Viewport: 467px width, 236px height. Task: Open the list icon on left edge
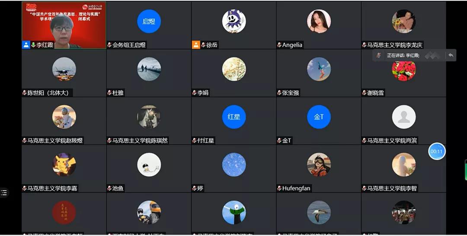coord(4,193)
